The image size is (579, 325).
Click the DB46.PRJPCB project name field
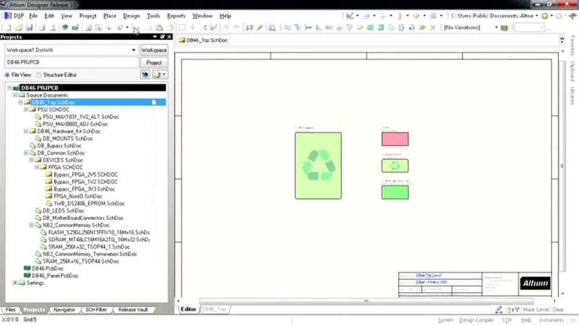pyautogui.click(x=71, y=62)
